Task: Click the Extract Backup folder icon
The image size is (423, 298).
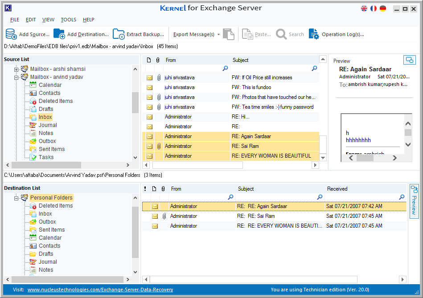Action: pyautogui.click(x=119, y=34)
